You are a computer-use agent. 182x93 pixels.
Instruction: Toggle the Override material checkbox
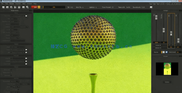click(11, 58)
